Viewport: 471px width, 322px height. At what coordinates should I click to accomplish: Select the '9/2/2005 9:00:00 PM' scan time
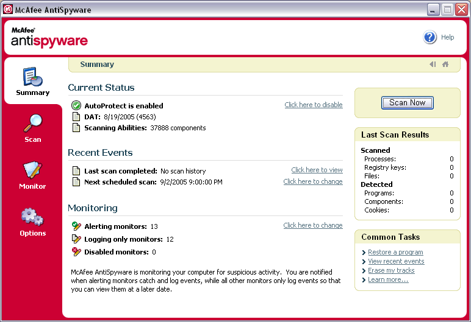click(191, 182)
